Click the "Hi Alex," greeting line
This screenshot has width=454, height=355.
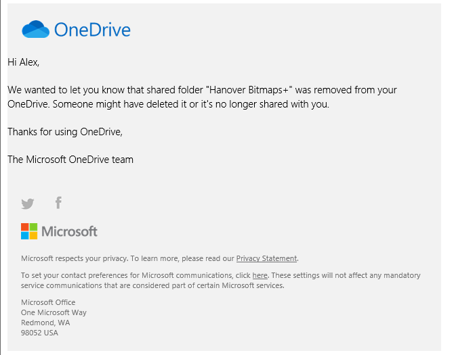pyautogui.click(x=24, y=62)
